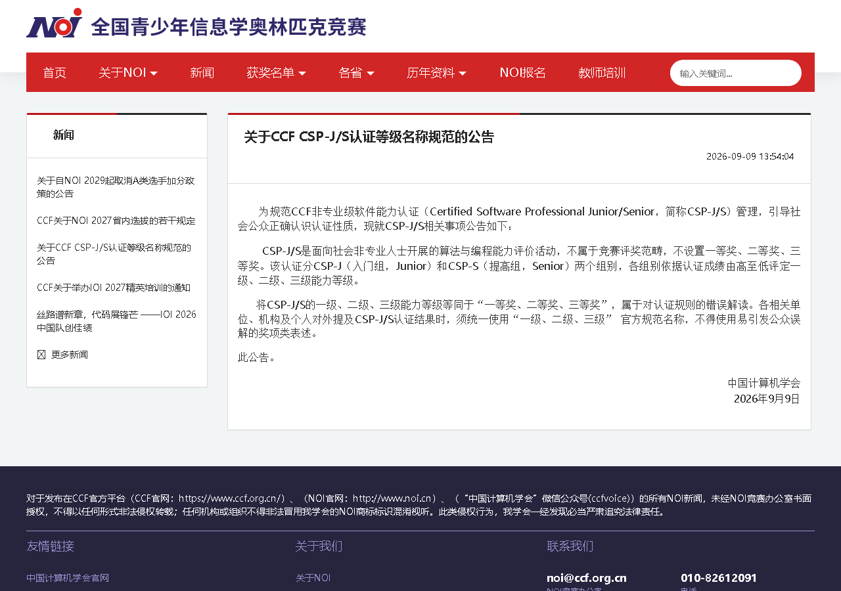Image resolution: width=841 pixels, height=591 pixels.
Task: Open the NOI报名 page
Action: pos(523,73)
